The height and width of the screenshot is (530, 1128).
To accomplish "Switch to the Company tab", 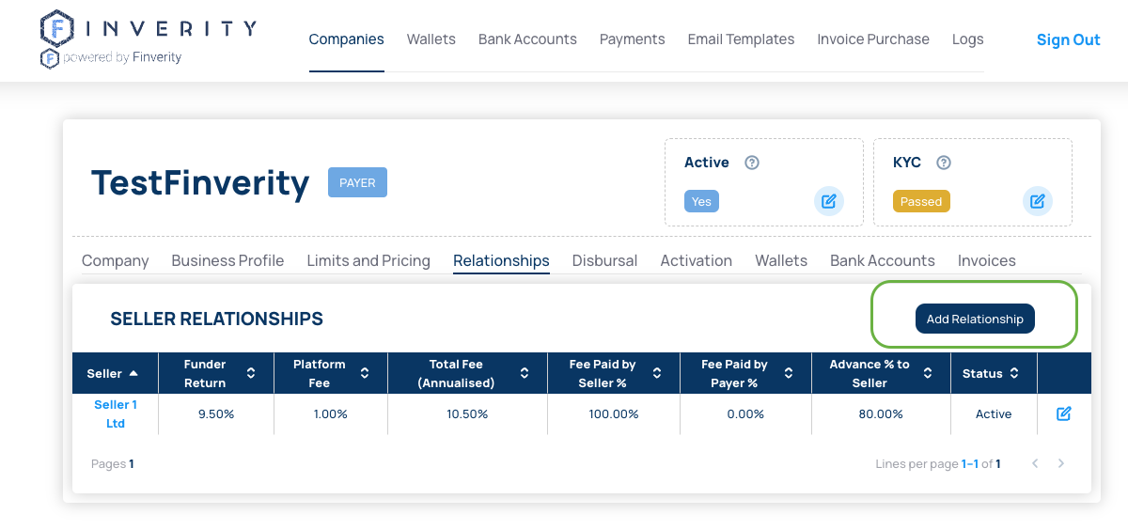I will pyautogui.click(x=115, y=260).
